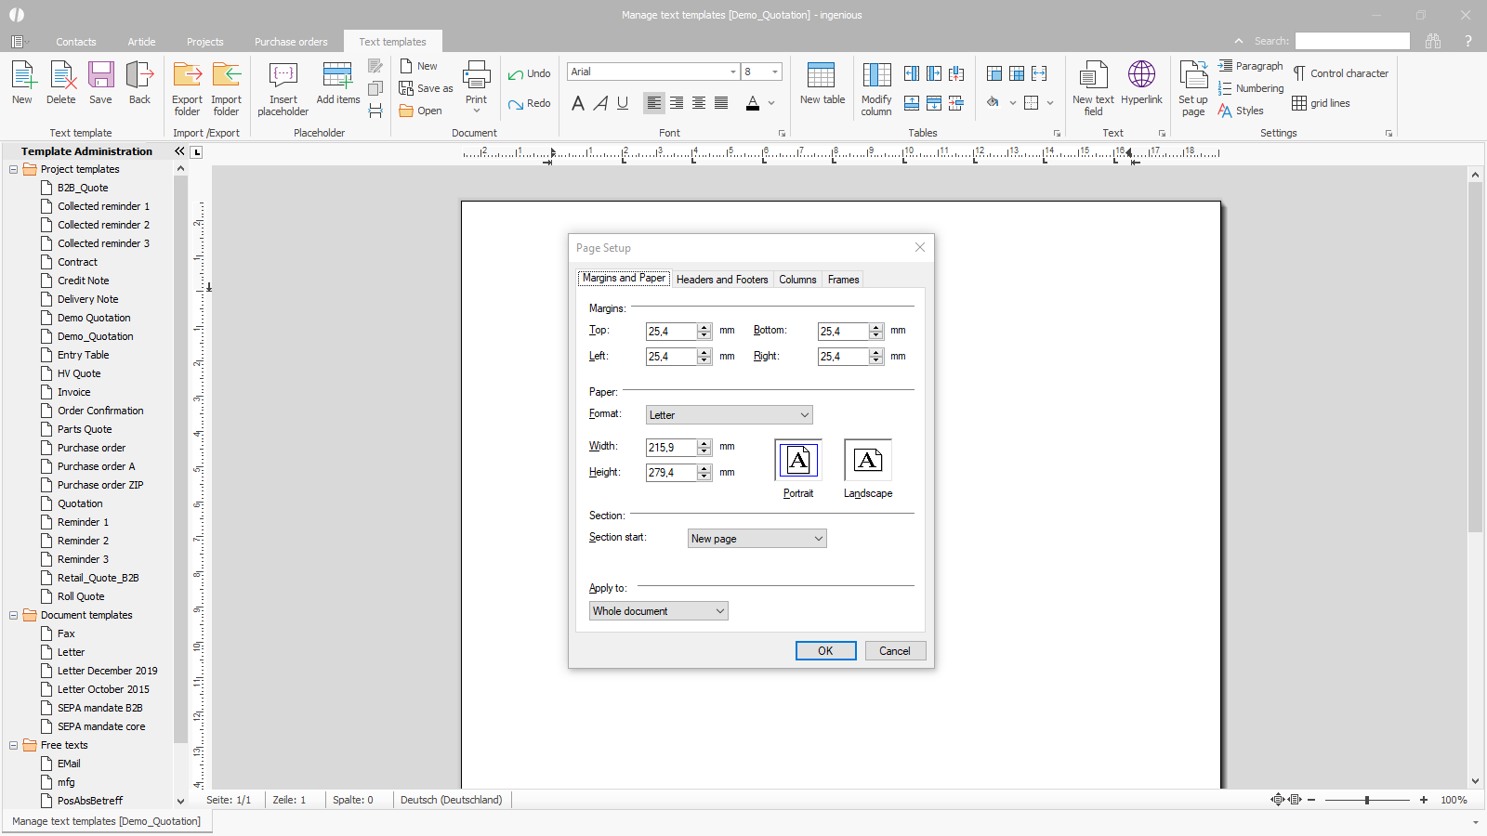Toggle underline text formatting
Viewport: 1487px width, 836px height.
[x=623, y=103]
